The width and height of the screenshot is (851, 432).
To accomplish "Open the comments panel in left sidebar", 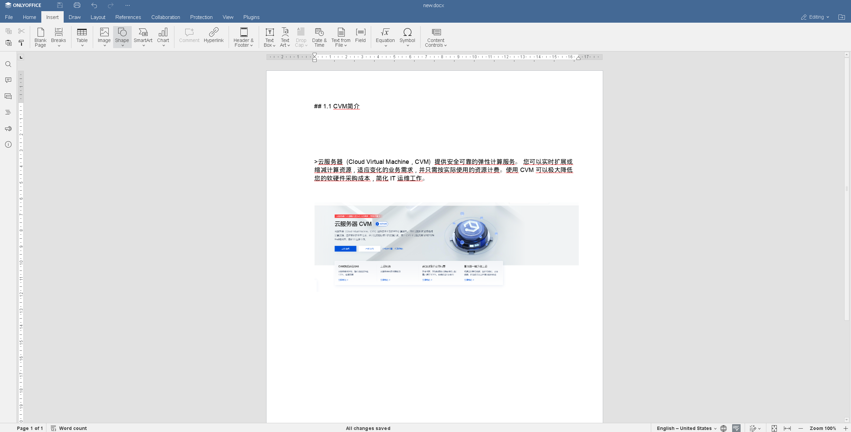I will pos(8,80).
